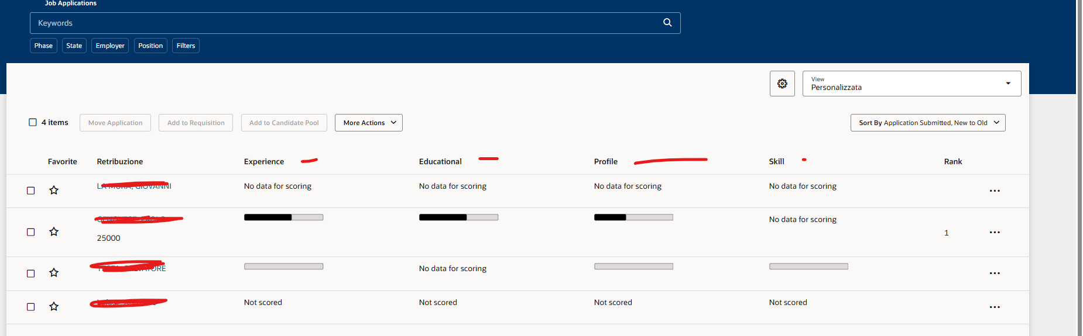Open the LA MURA, GIOVANNI applicant link
The image size is (1083, 336).
point(134,186)
